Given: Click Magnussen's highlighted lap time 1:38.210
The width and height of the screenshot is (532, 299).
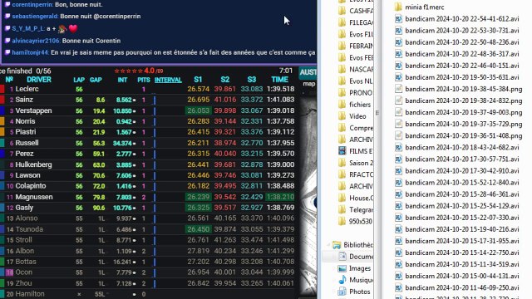Looking at the screenshot, I should pos(280,197).
